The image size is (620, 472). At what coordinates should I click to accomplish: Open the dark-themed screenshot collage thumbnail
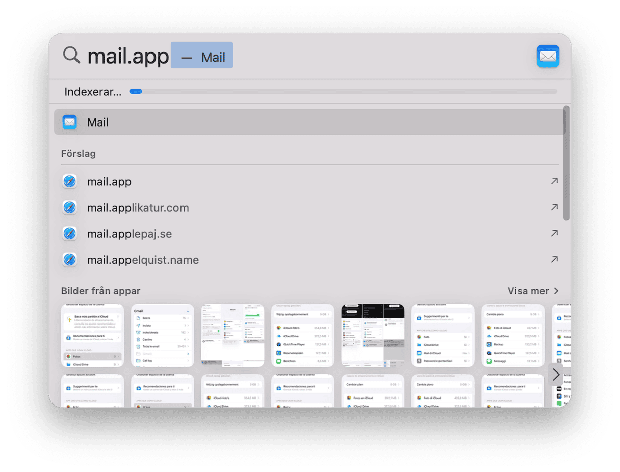pyautogui.click(x=373, y=336)
